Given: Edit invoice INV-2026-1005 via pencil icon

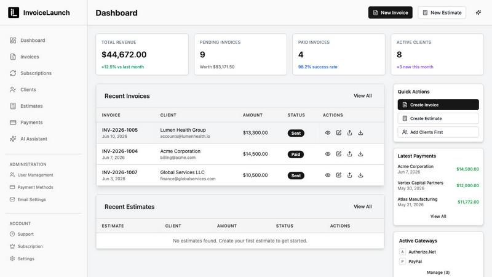Looking at the screenshot, I should pos(339,133).
